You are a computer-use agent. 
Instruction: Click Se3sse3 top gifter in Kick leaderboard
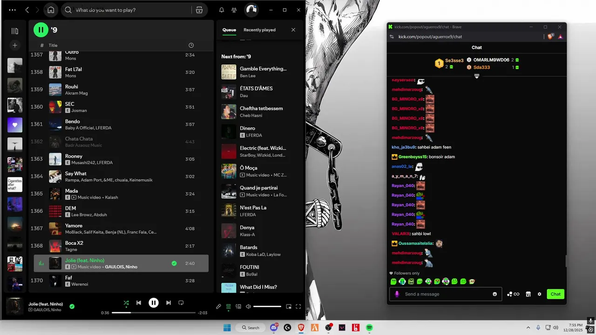(454, 60)
